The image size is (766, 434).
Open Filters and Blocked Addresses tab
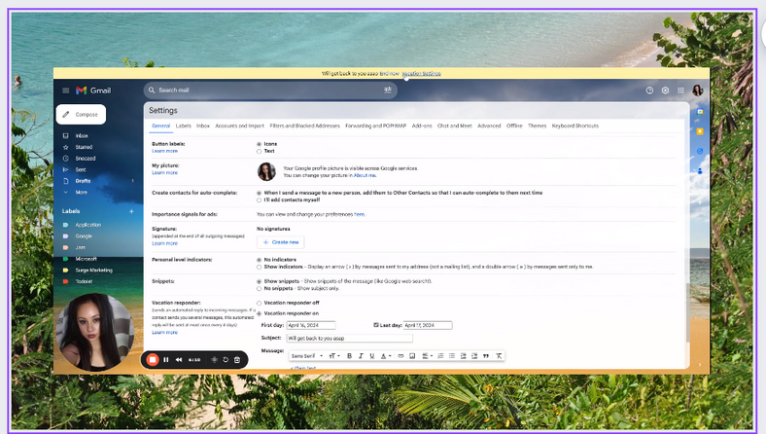click(305, 126)
